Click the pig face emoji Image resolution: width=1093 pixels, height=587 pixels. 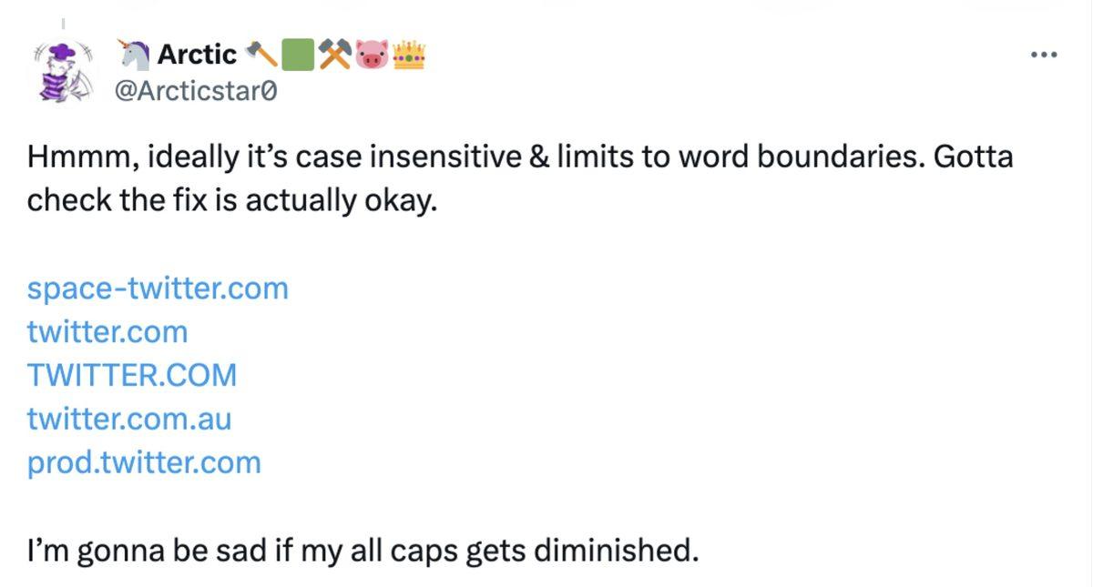coord(371,56)
